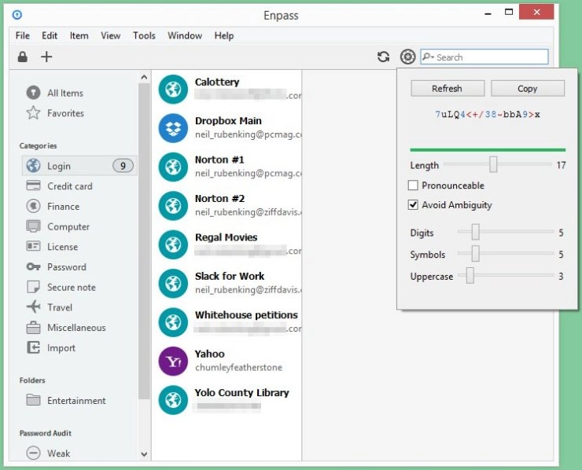Click Refresh to generate a new password

(448, 88)
